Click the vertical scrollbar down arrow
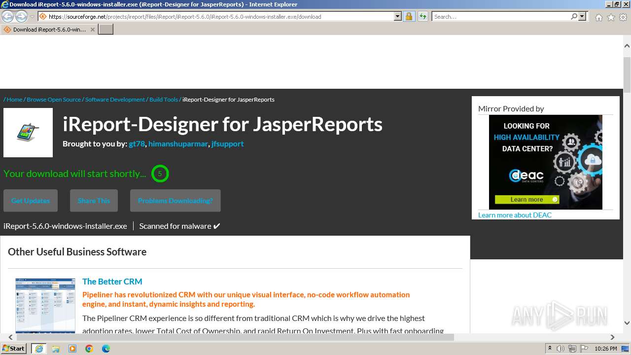 (627, 323)
